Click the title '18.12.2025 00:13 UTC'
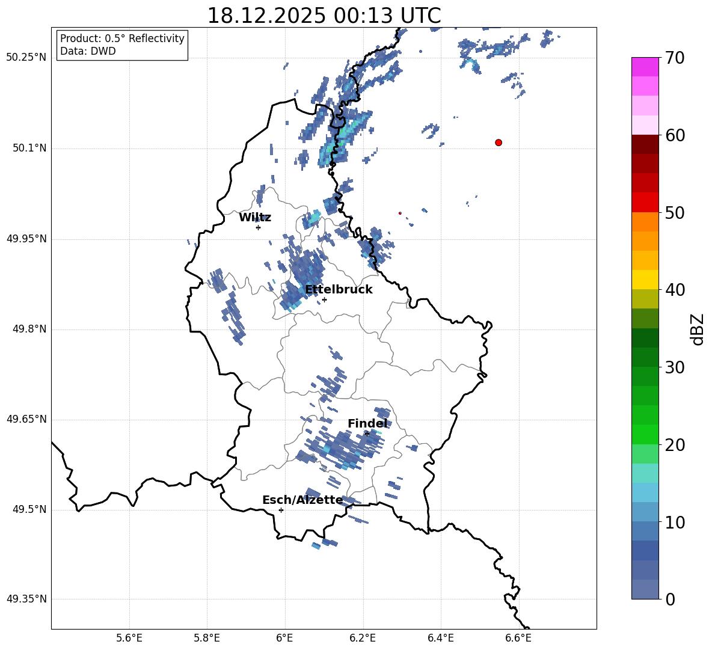712x650 pixels. tap(324, 16)
